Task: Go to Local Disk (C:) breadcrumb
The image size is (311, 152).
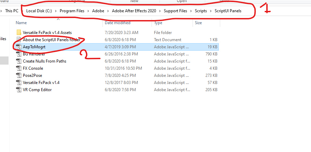Action: click(x=39, y=11)
